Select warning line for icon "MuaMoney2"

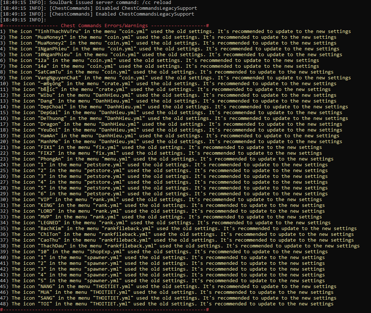point(168,43)
